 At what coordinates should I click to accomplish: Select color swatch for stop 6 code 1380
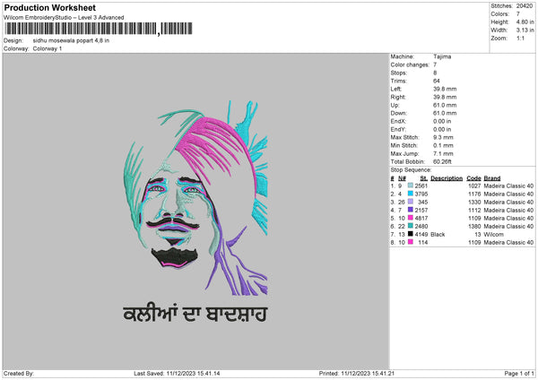(411, 226)
